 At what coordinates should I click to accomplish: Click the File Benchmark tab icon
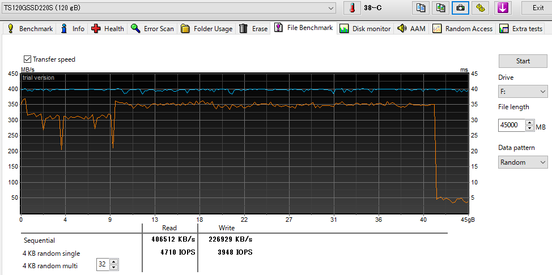(x=278, y=27)
